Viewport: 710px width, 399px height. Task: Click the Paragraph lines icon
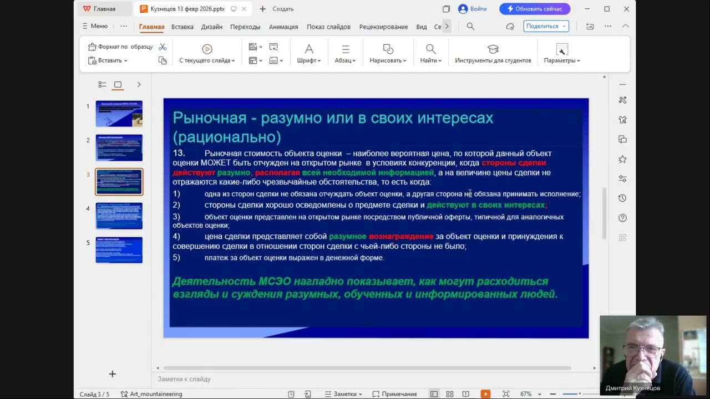345,49
